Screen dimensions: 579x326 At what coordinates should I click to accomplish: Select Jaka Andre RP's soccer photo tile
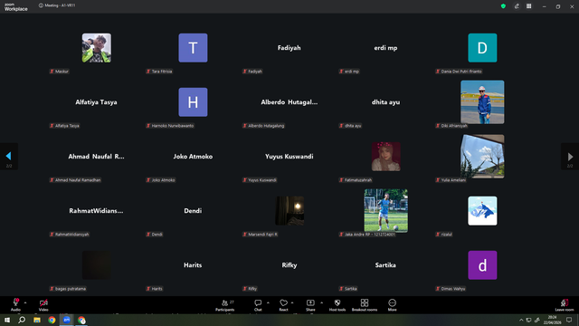[386, 211]
